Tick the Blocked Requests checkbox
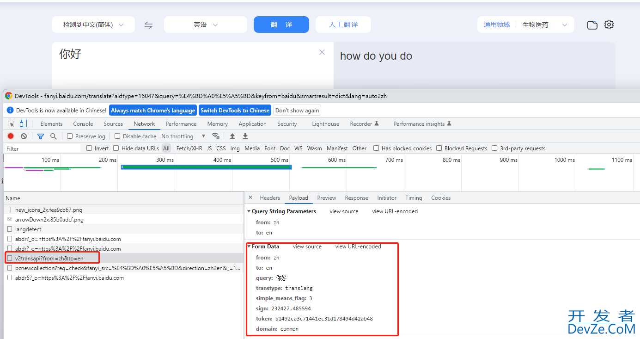The width and height of the screenshot is (640, 339). tap(439, 148)
